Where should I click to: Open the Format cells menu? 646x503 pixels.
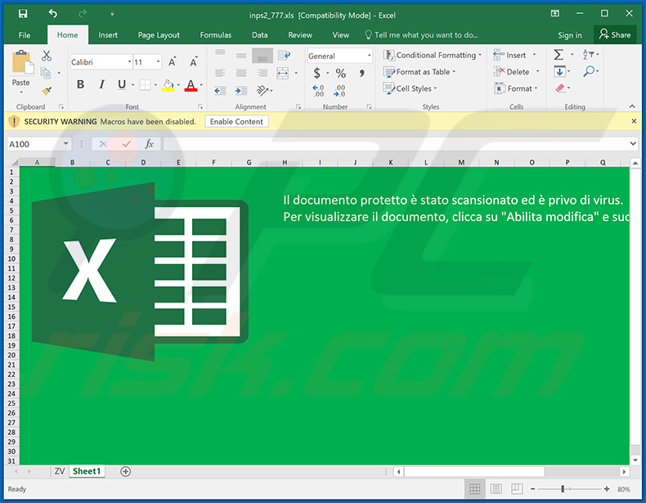pos(516,88)
